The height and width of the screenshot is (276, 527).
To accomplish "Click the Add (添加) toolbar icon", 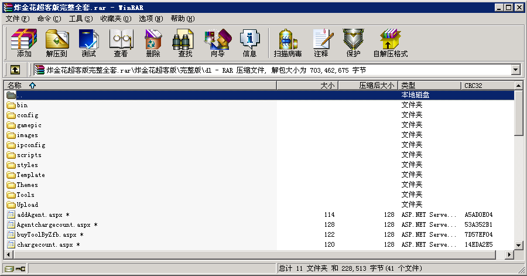I will [24, 43].
